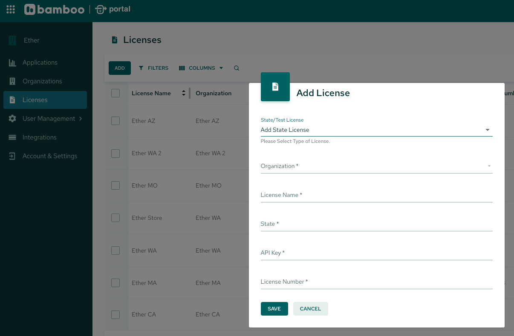Select the Ether MA row checkbox
The width and height of the screenshot is (514, 336).
[116, 283]
